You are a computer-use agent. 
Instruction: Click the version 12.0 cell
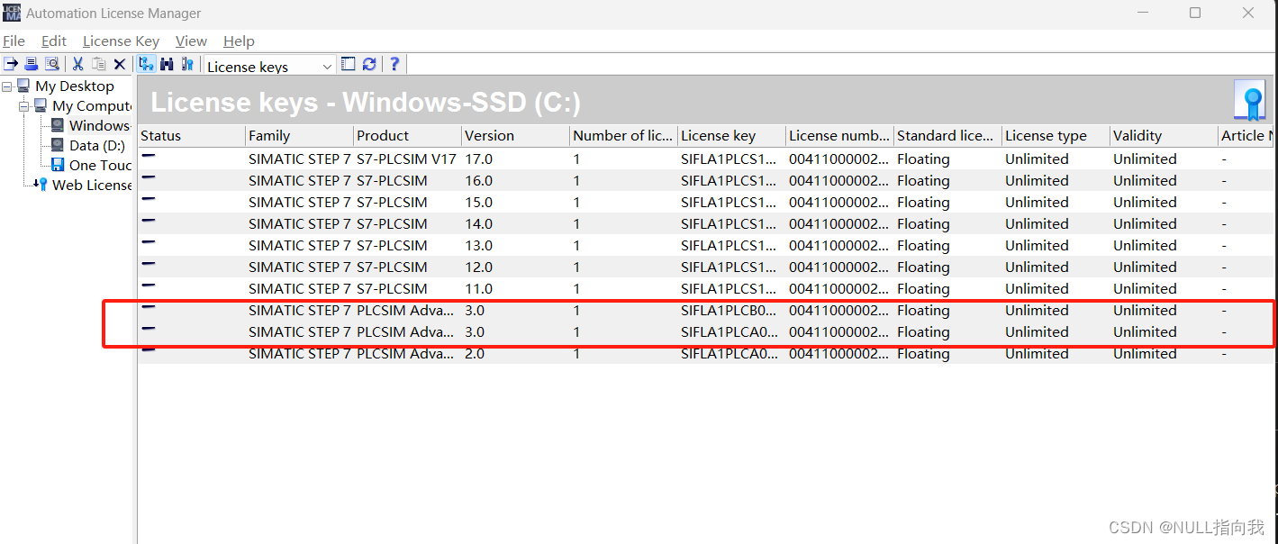(478, 267)
